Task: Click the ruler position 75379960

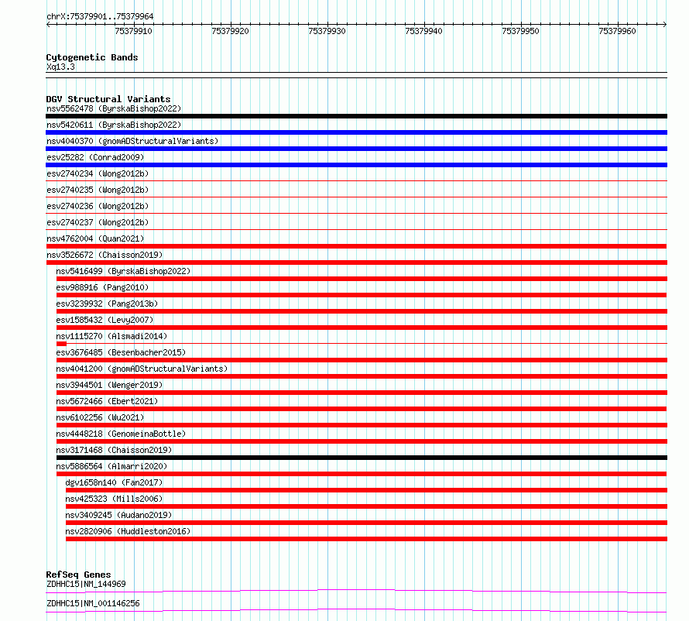Action: [617, 31]
